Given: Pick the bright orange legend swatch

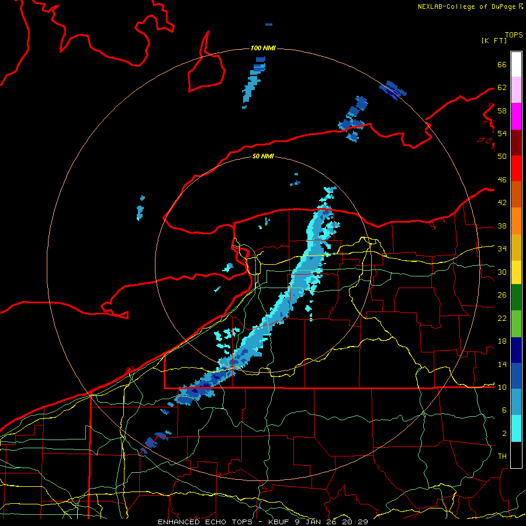Looking at the screenshot, I should 516,221.
